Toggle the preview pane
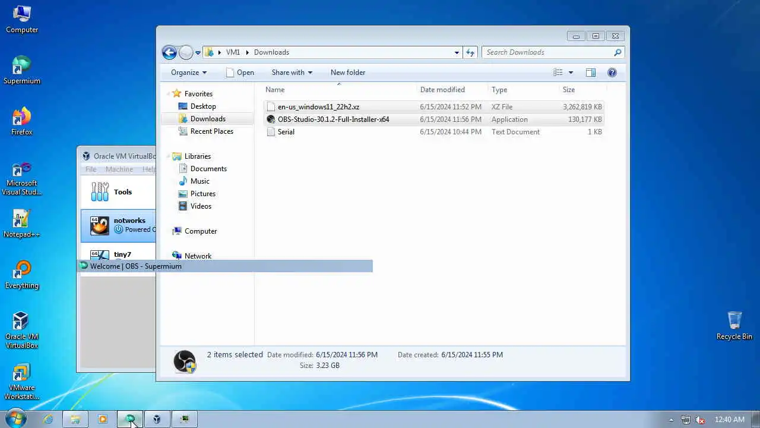Viewport: 760px width, 428px height. tap(591, 73)
